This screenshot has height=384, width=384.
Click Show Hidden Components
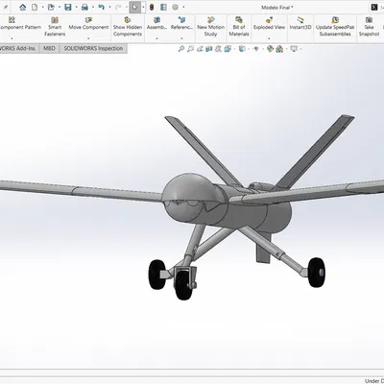(128, 27)
